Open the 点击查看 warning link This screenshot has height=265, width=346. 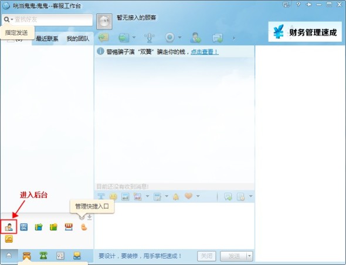tap(204, 52)
